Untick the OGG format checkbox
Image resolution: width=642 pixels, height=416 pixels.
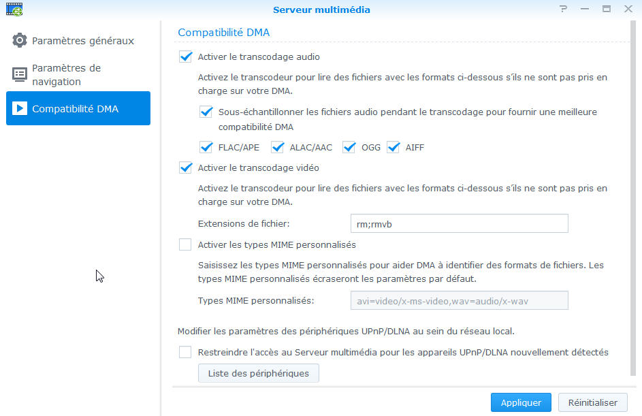coord(349,147)
